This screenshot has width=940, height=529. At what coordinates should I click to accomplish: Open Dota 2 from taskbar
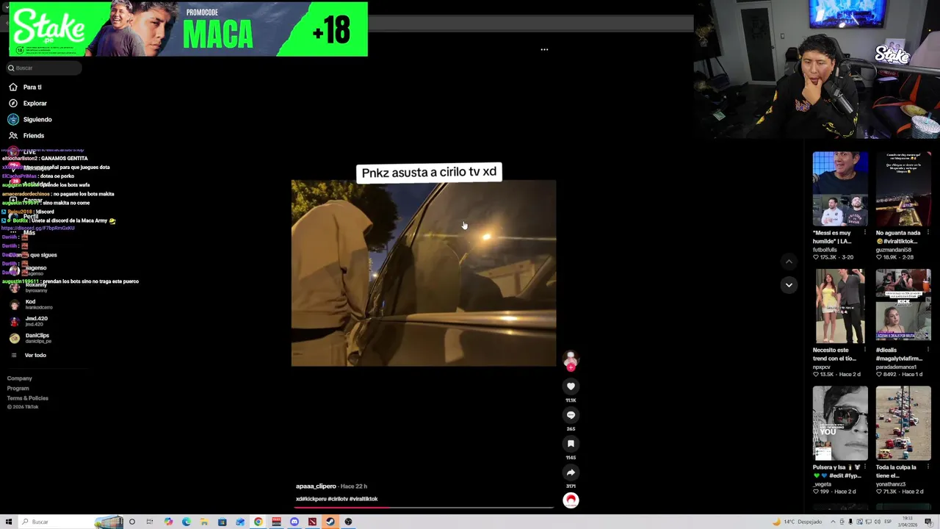coord(312,522)
